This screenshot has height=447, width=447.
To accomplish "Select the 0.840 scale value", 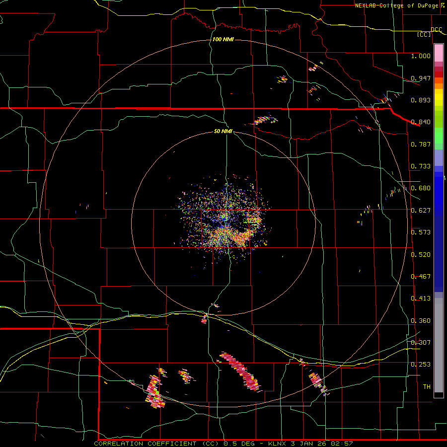I will pos(421,122).
